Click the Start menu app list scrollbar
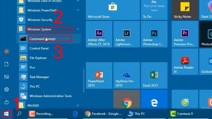Screen dimensions: 212x119 click(x=84, y=81)
